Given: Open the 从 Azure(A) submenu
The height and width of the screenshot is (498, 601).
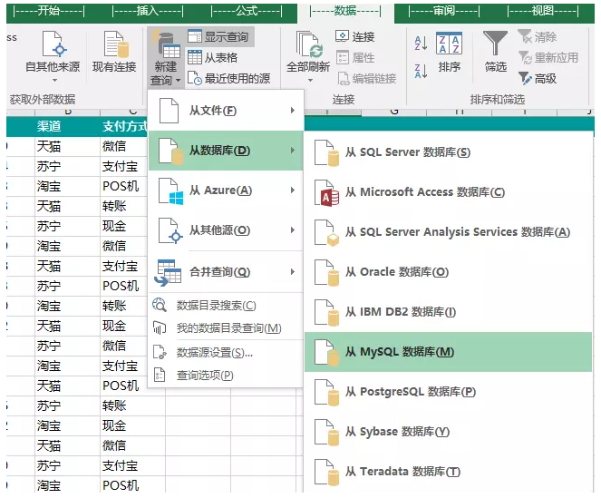Looking at the screenshot, I should pos(226,190).
